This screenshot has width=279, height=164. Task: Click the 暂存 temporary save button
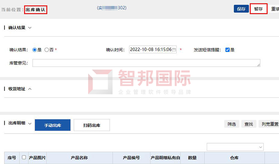tap(258, 9)
